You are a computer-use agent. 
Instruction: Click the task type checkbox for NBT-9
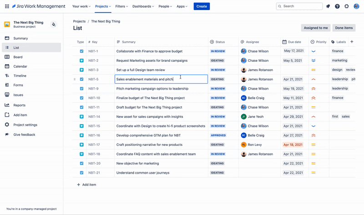click(x=81, y=89)
